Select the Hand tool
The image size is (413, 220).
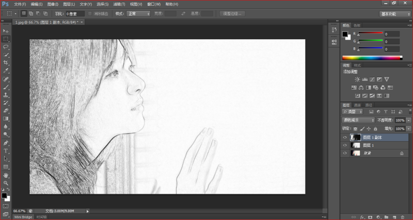coord(6,175)
